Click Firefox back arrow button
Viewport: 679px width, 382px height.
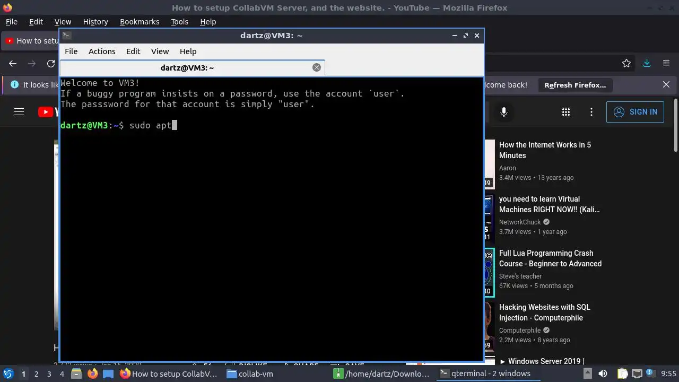[13, 63]
